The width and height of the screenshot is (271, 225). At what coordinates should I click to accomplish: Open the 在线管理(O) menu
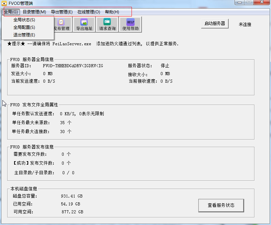click(x=88, y=12)
